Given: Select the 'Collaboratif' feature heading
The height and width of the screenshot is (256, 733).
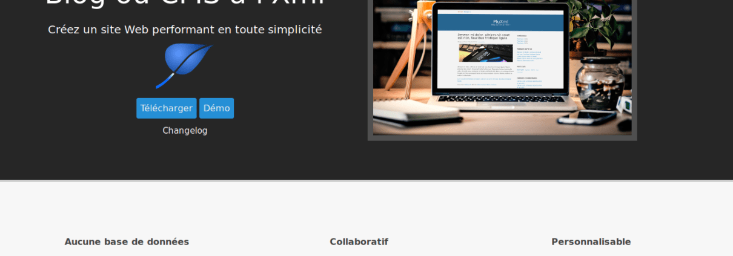Looking at the screenshot, I should tap(359, 242).
